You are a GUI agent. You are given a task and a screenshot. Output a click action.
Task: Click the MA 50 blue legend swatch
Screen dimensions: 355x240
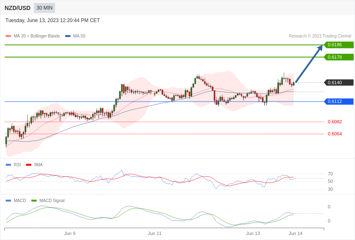click(68, 36)
